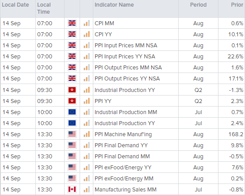This screenshot has height=195, width=245.
Task: Select the CPI YY indicator name
Action: 103,34
